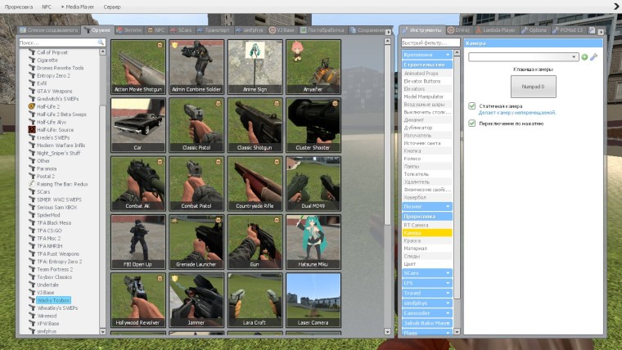Open the PCMod 13 tab
Screen dimensions: 622x350
coord(568,30)
